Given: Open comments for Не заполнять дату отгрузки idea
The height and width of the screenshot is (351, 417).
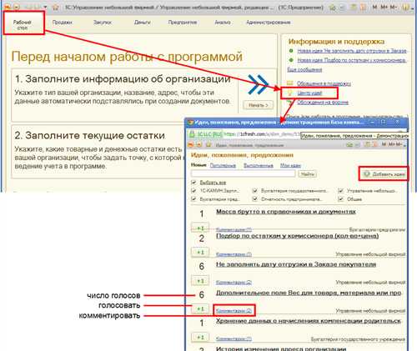Looking at the screenshot, I should click(x=234, y=283).
